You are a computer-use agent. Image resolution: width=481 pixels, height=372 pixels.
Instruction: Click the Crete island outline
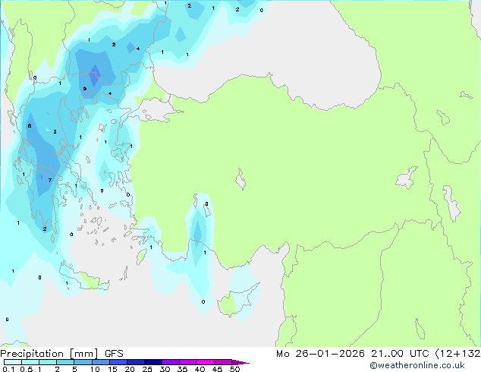click(x=83, y=277)
